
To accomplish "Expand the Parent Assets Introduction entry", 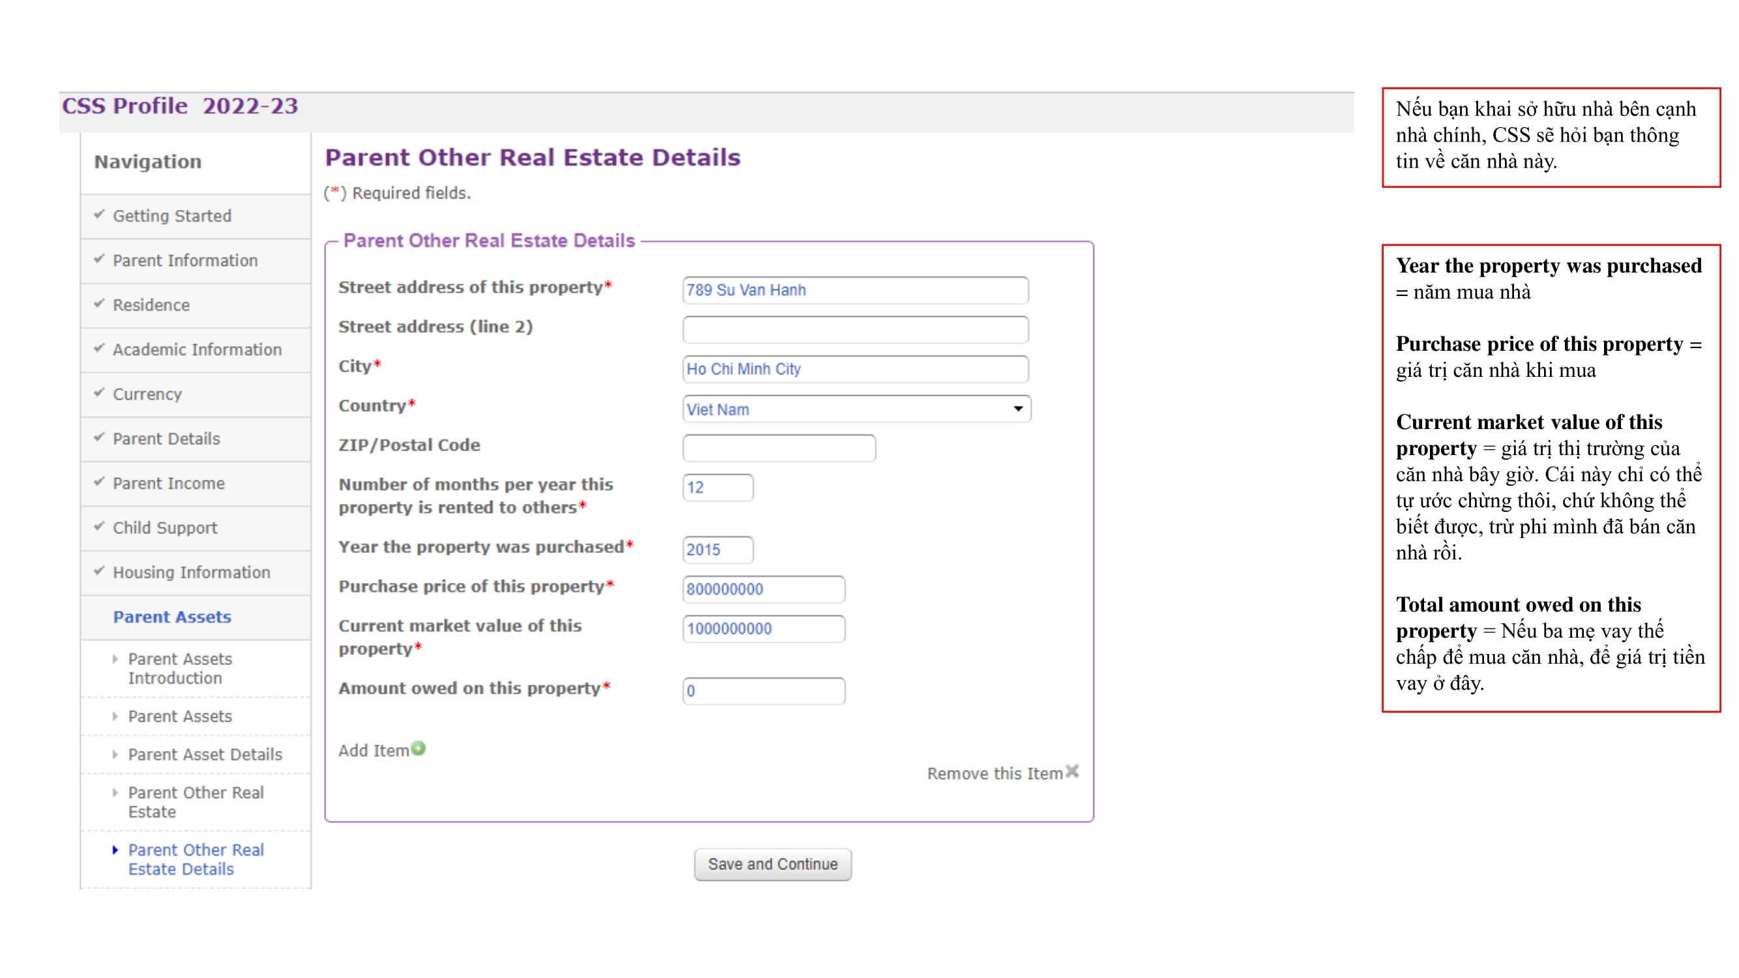I will pyautogui.click(x=116, y=659).
